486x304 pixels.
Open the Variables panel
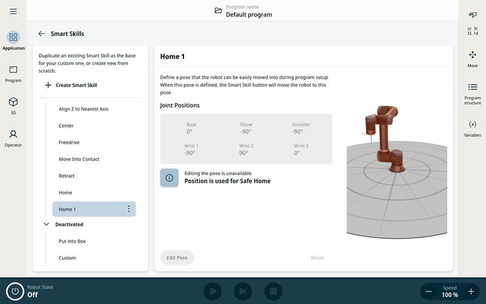coord(473,128)
